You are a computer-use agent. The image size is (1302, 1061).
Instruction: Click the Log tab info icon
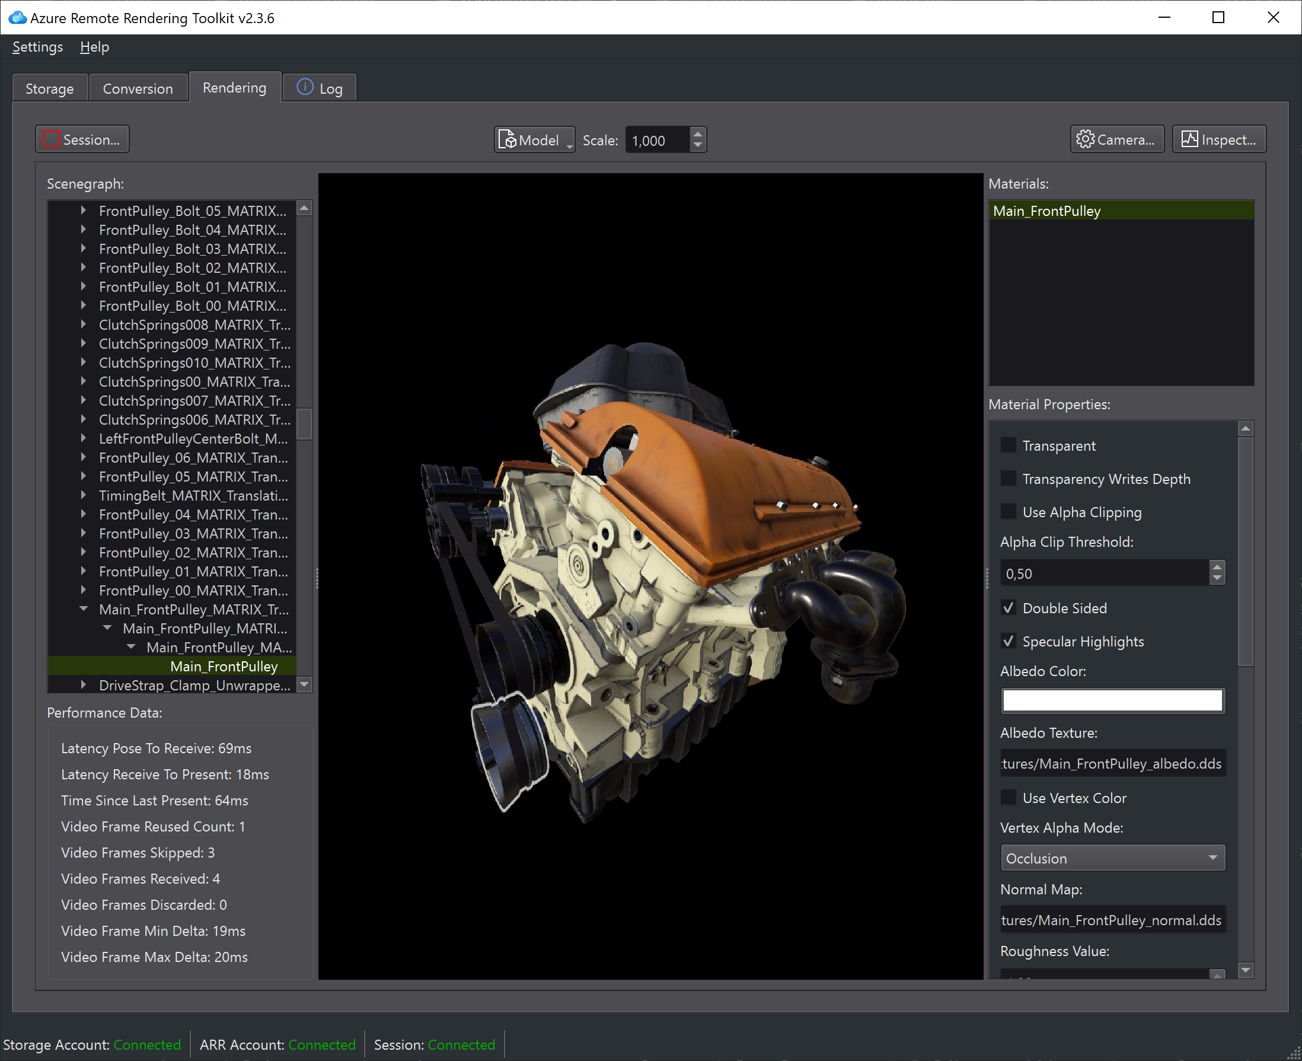[x=305, y=87]
